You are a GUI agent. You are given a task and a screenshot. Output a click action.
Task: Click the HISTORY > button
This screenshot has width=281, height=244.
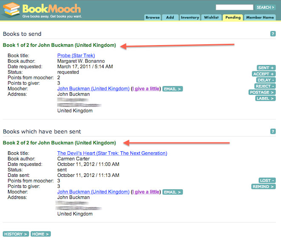click(x=16, y=234)
